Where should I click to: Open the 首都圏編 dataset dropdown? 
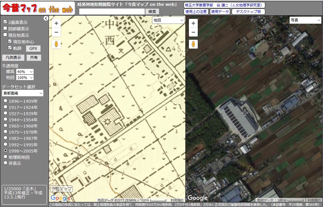click(23, 93)
